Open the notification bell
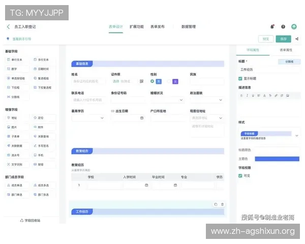Screen dimensions: 305x244 (x=272, y=26)
